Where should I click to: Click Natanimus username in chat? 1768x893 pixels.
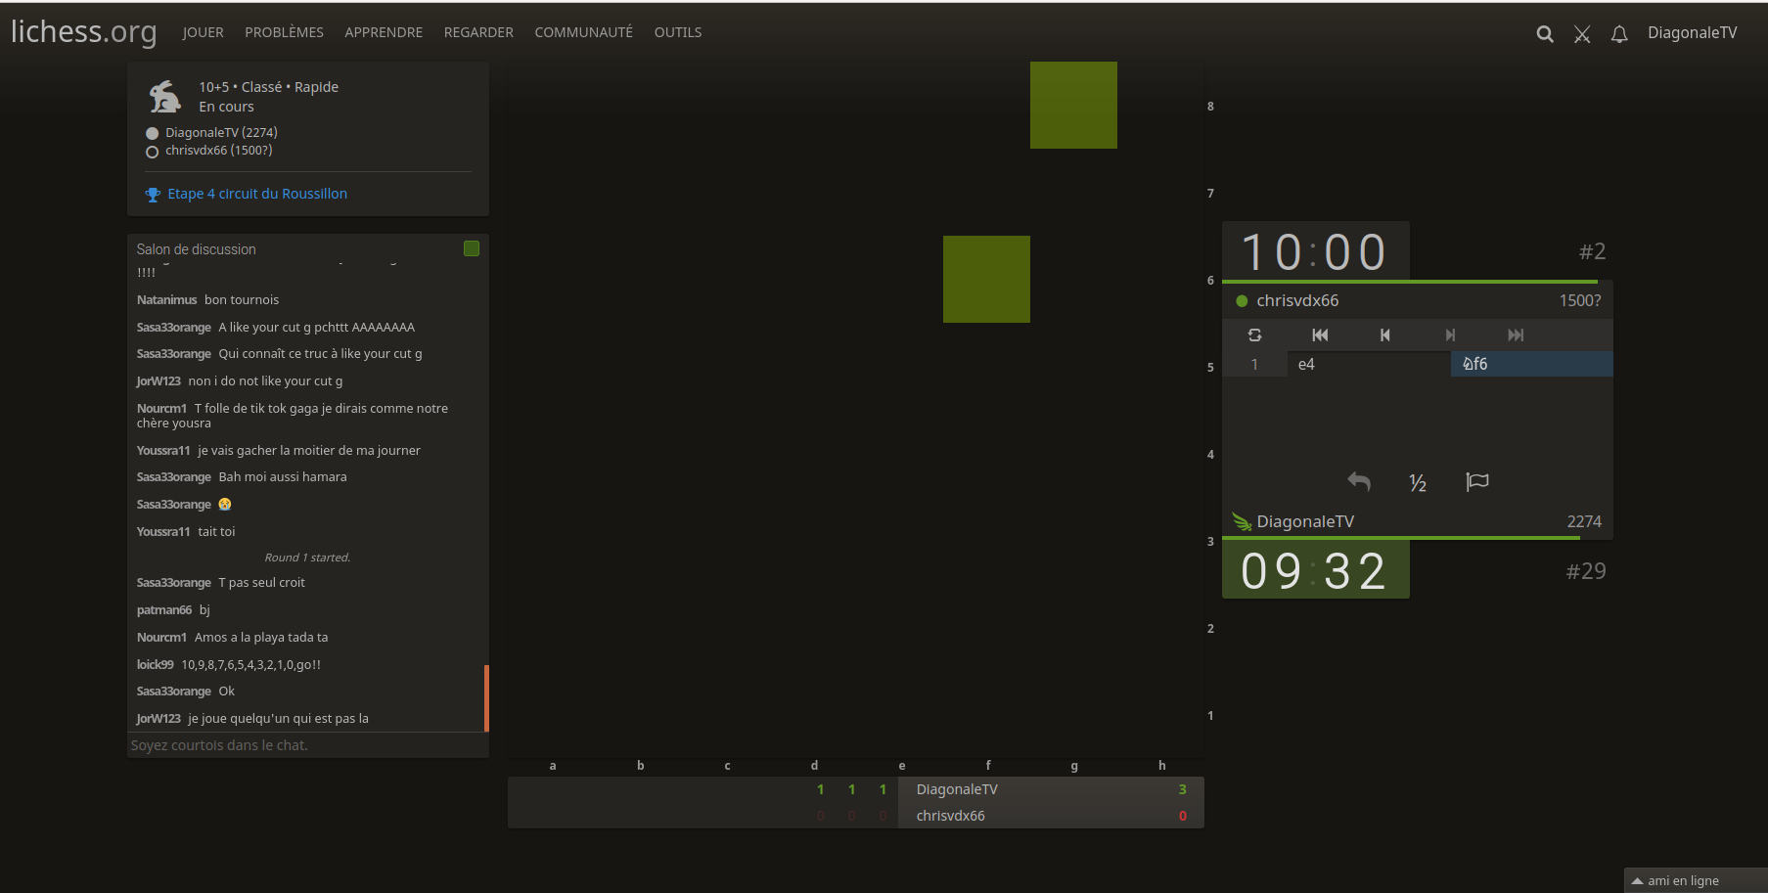(166, 300)
